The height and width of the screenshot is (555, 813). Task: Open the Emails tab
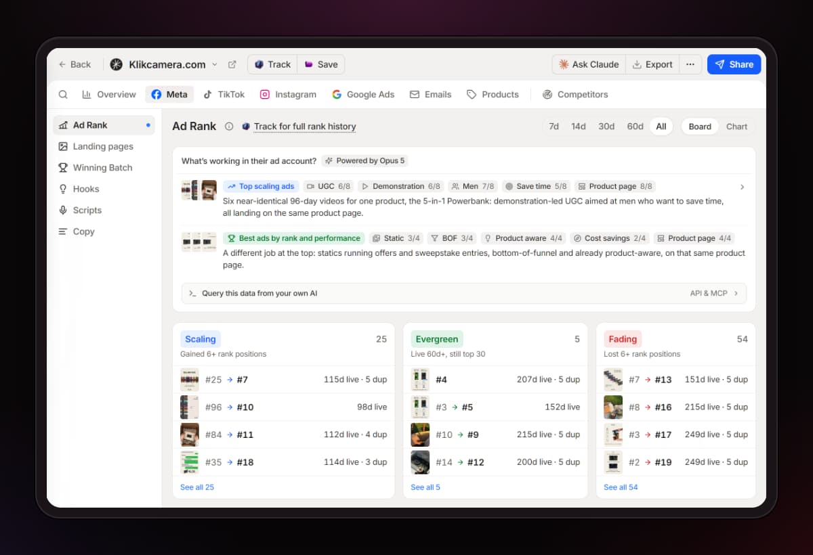pyautogui.click(x=431, y=95)
